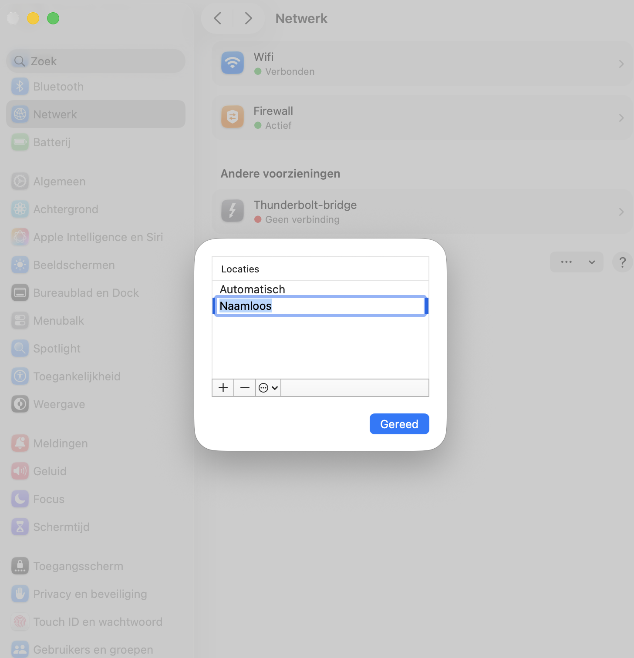Click the Firewall shield icon
Viewport: 634px width, 658px height.
tap(233, 117)
